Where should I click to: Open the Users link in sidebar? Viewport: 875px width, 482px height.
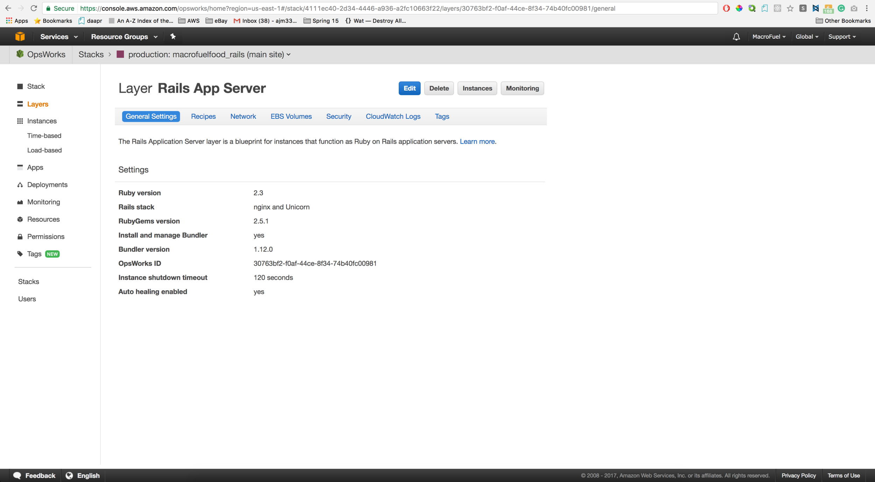coord(27,299)
